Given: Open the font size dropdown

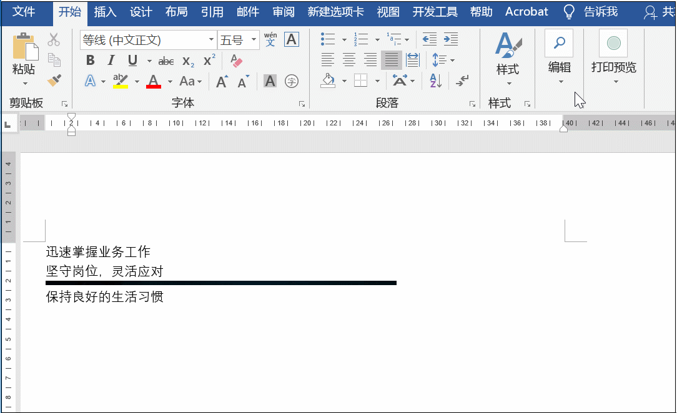Looking at the screenshot, I should 254,40.
